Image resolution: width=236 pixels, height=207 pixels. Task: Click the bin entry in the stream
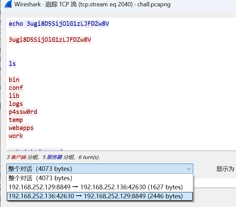point(14,79)
